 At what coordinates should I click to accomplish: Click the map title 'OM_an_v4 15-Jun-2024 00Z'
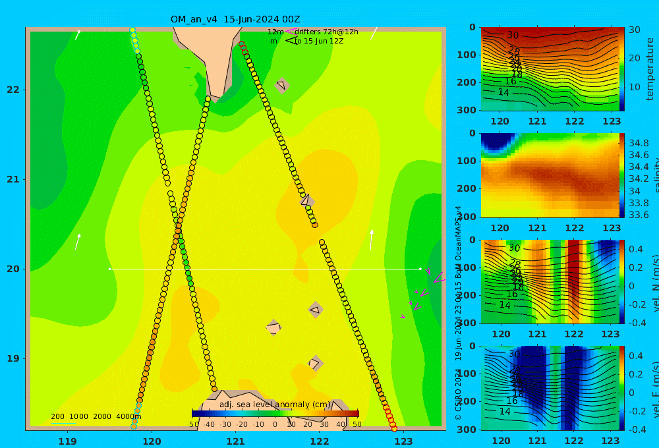point(235,19)
